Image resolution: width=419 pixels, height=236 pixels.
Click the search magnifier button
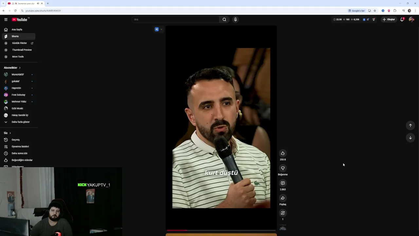224,19
